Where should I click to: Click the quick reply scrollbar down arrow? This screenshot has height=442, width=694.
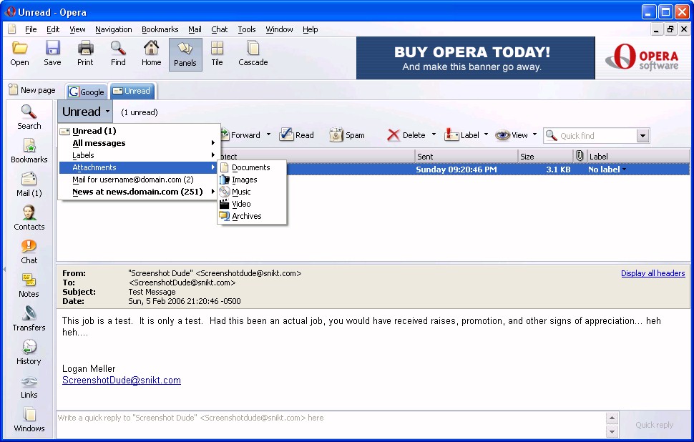pyautogui.click(x=612, y=432)
